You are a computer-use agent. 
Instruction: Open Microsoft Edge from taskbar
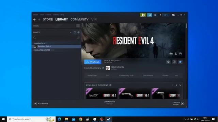point(60,119)
